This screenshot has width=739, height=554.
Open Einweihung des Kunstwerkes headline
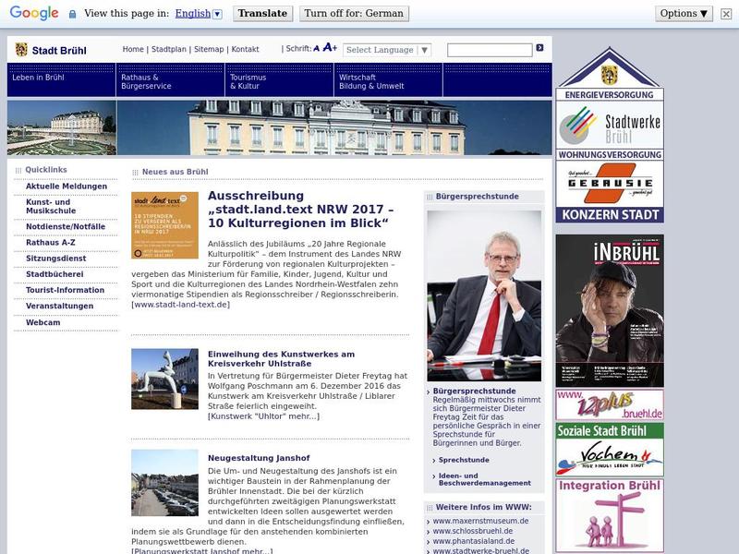pos(281,359)
